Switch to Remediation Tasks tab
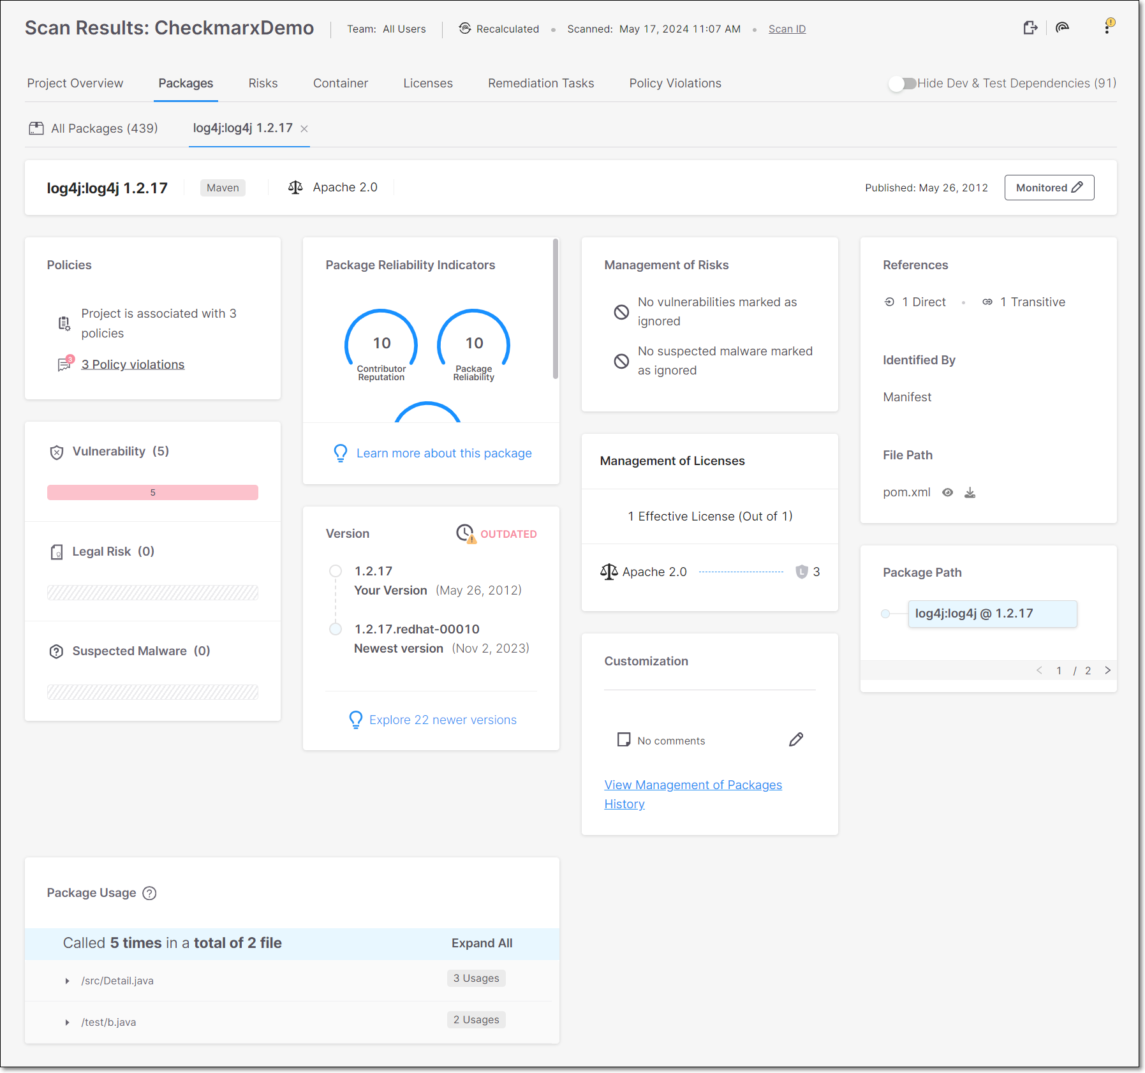 [x=541, y=84]
